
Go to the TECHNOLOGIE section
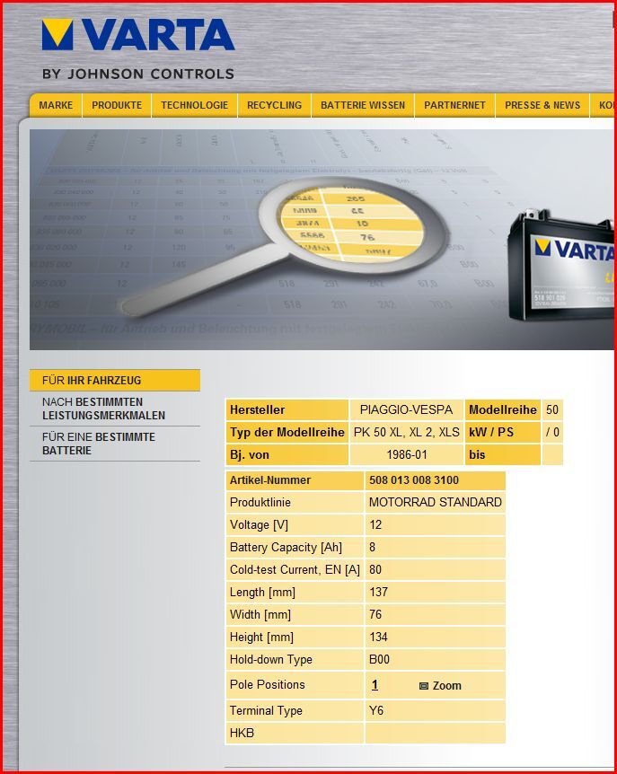coord(194,105)
